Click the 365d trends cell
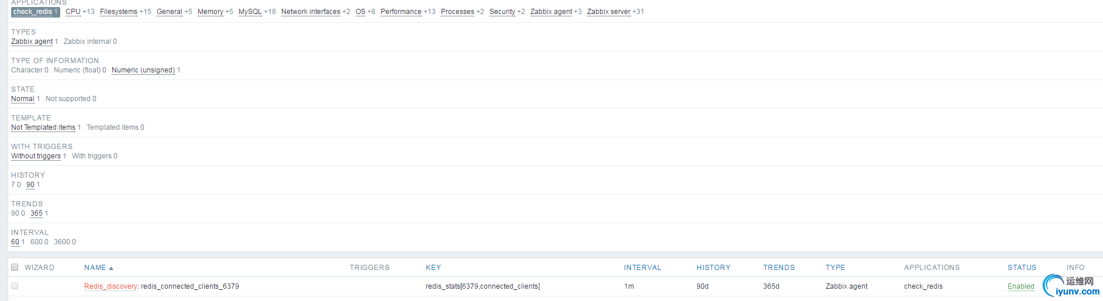Image resolution: width=1103 pixels, height=301 pixels. point(771,286)
